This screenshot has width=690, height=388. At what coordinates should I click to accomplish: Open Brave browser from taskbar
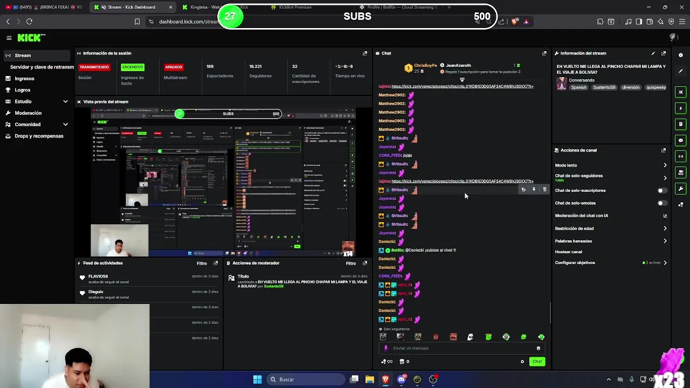coord(385,379)
